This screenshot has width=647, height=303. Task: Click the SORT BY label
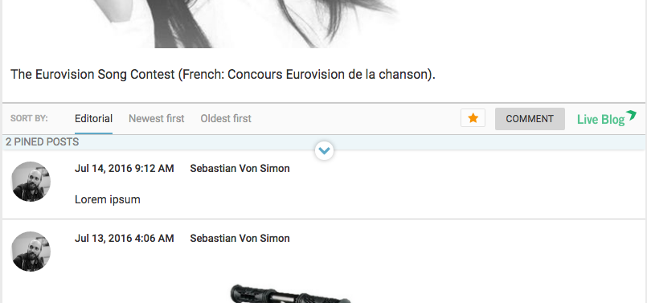pos(29,118)
